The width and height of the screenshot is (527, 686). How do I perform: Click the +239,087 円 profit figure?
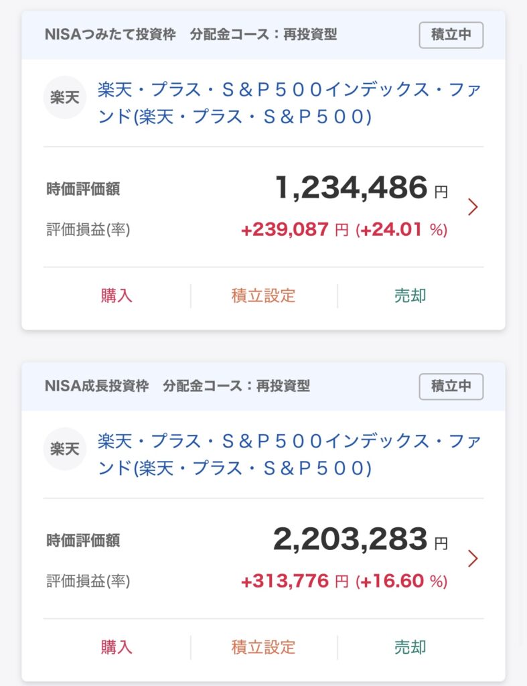285,230
